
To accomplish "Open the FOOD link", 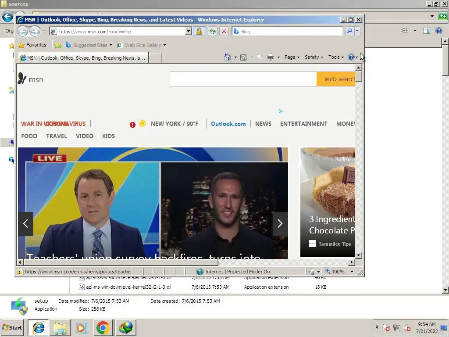I will 29,136.
